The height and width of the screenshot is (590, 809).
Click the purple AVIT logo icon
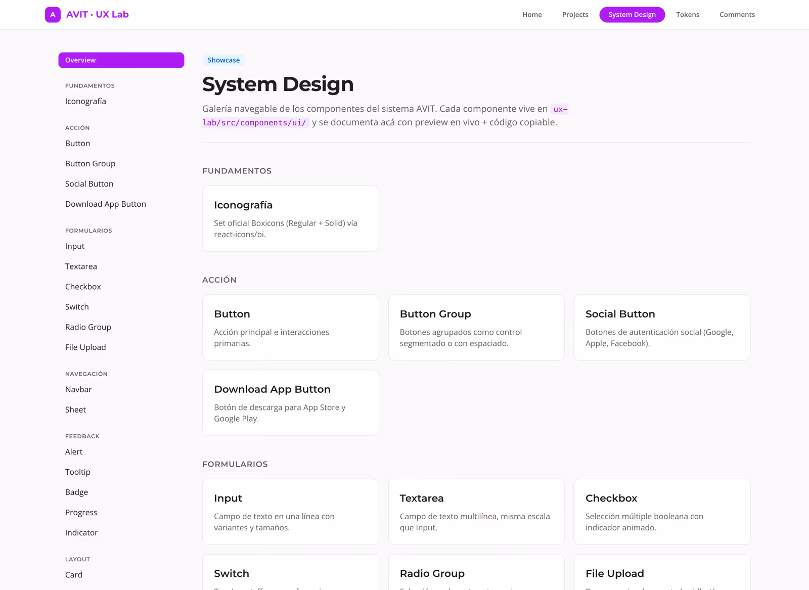53,15
